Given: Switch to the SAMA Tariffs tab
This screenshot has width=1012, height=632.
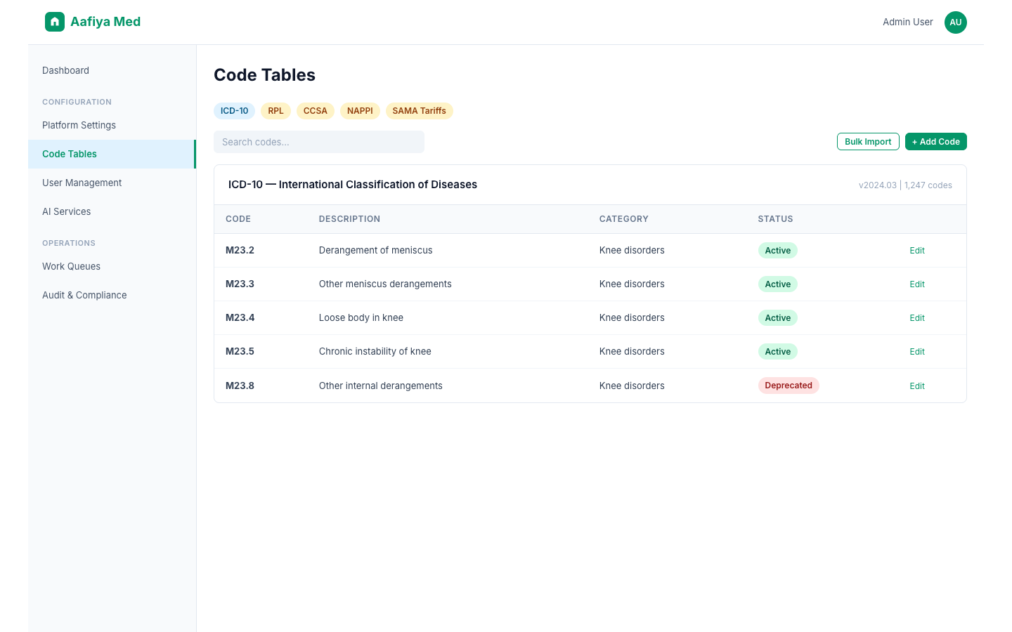Looking at the screenshot, I should tap(420, 111).
